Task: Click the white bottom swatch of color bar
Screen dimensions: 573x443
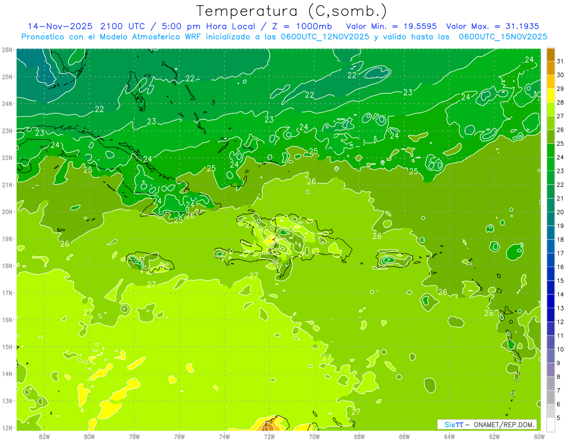Action: (x=551, y=424)
